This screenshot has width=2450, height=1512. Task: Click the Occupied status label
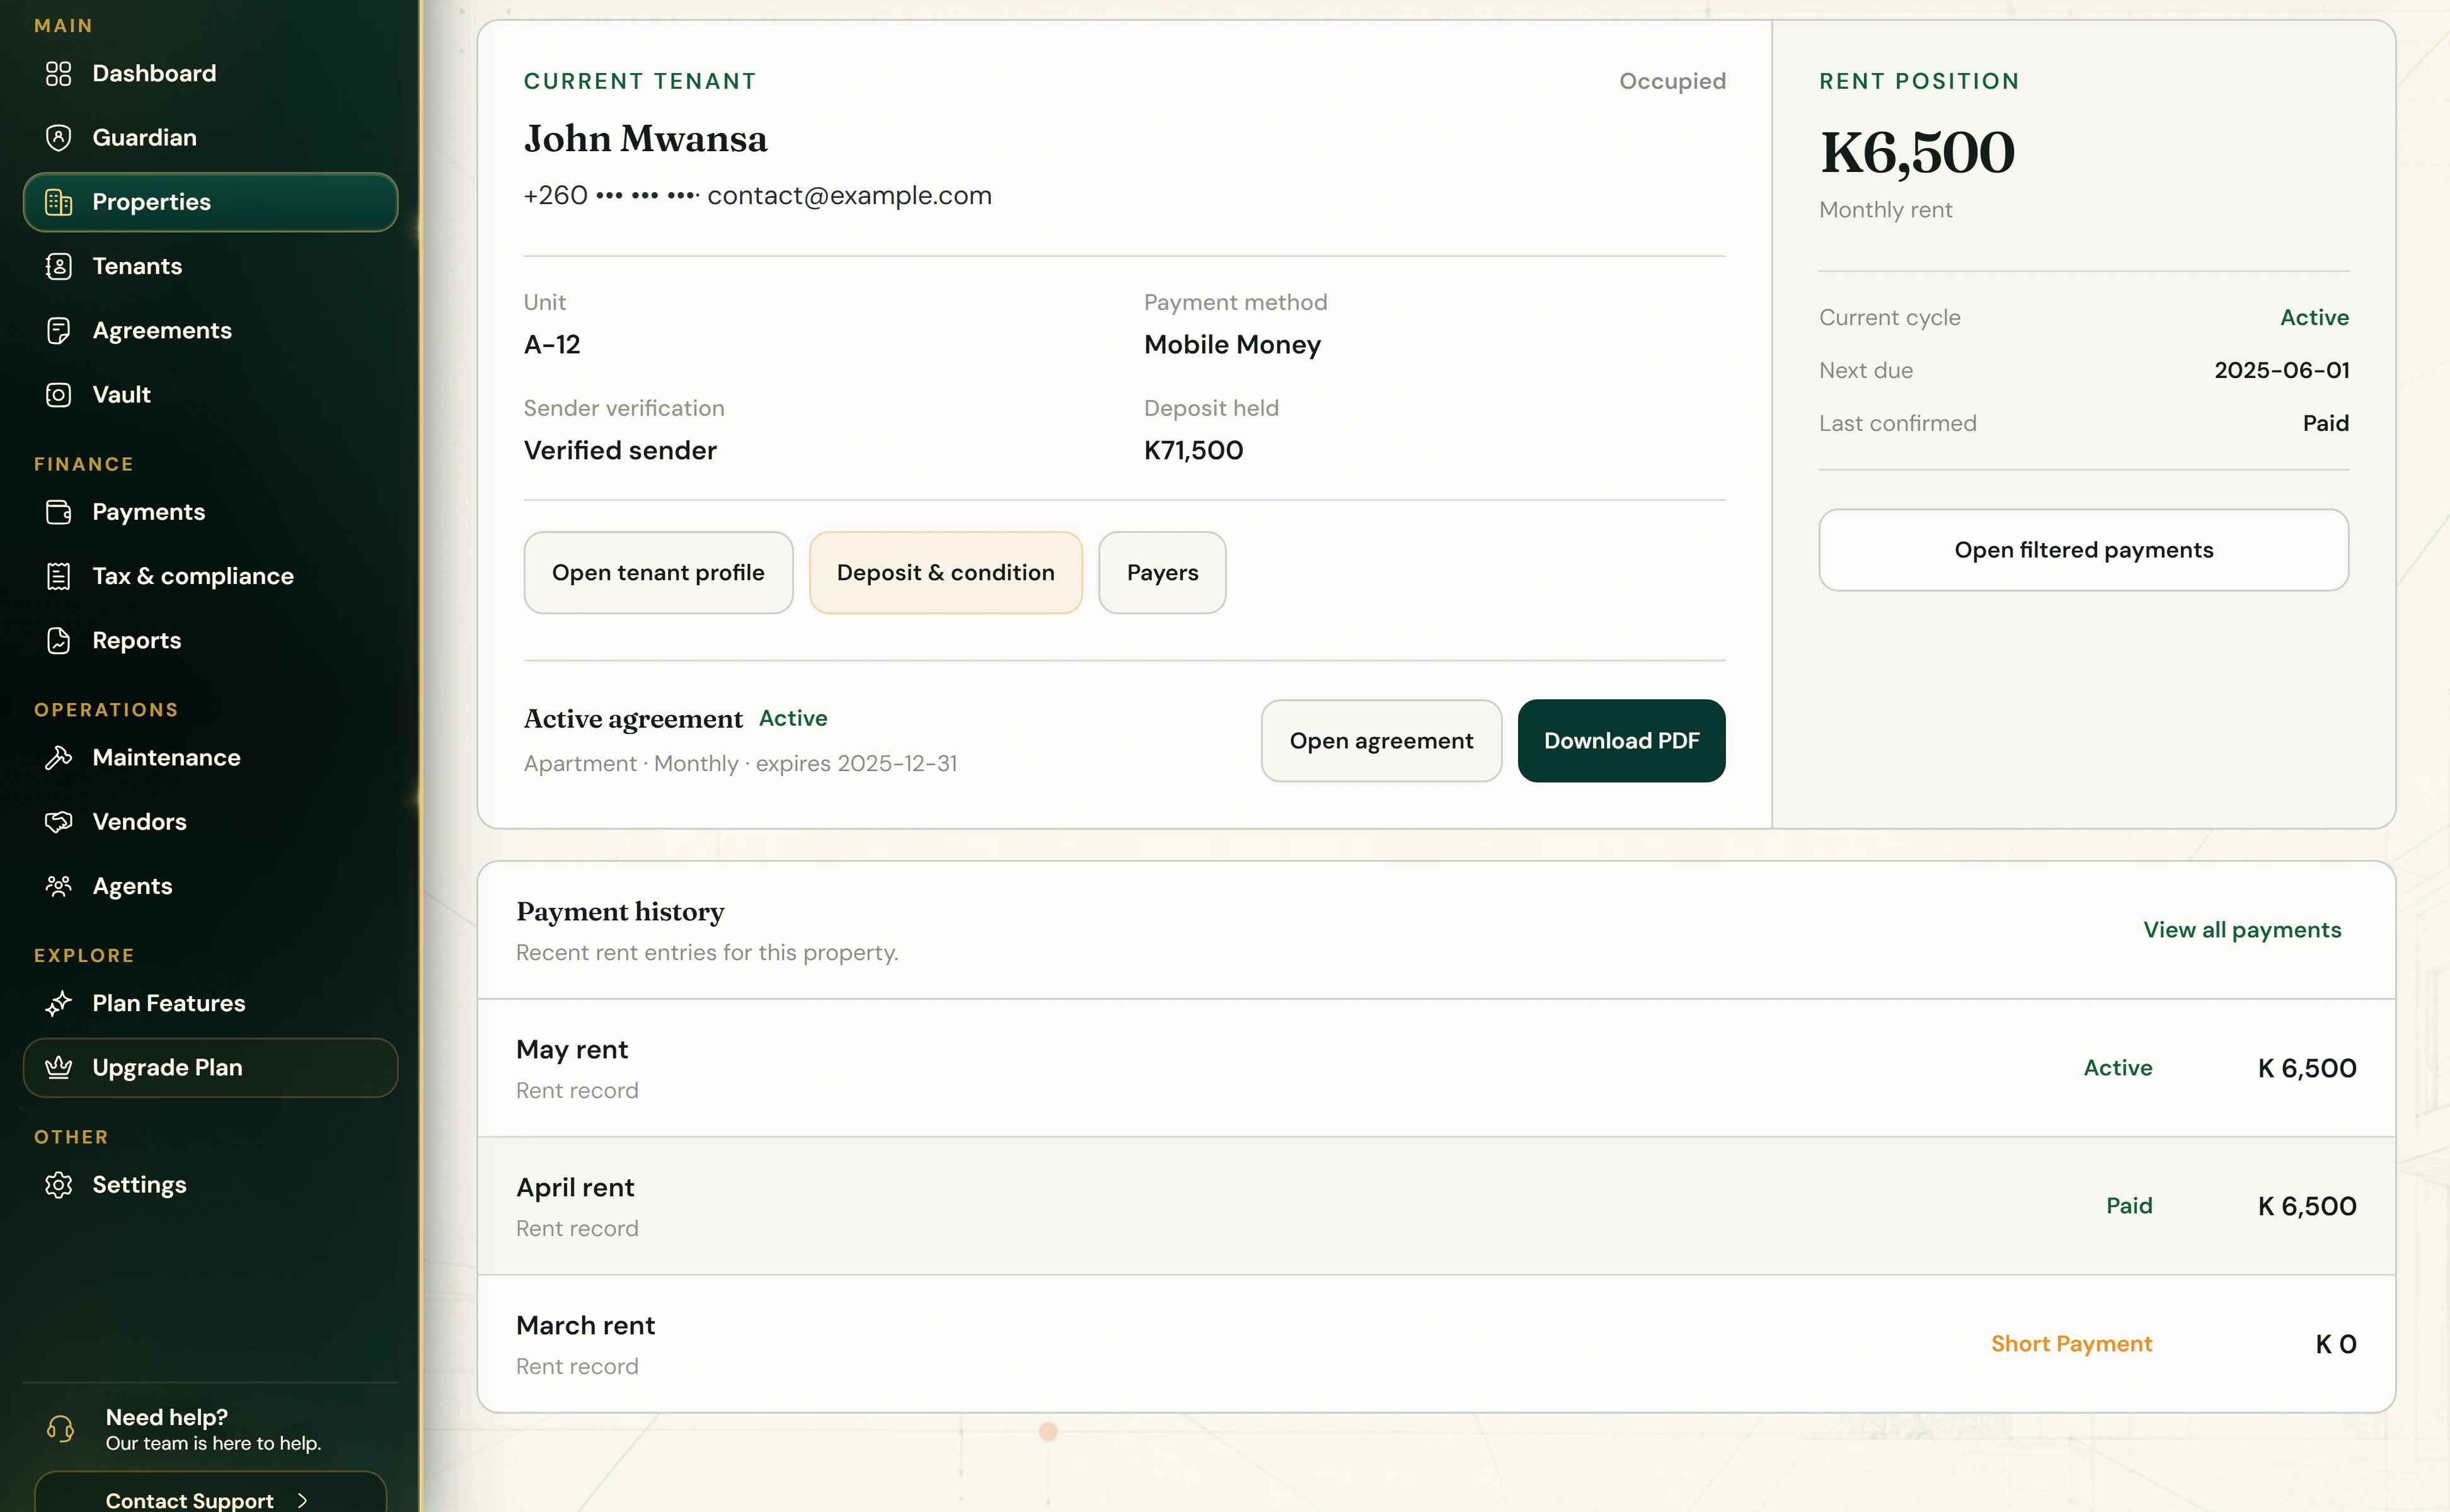coord(1672,81)
